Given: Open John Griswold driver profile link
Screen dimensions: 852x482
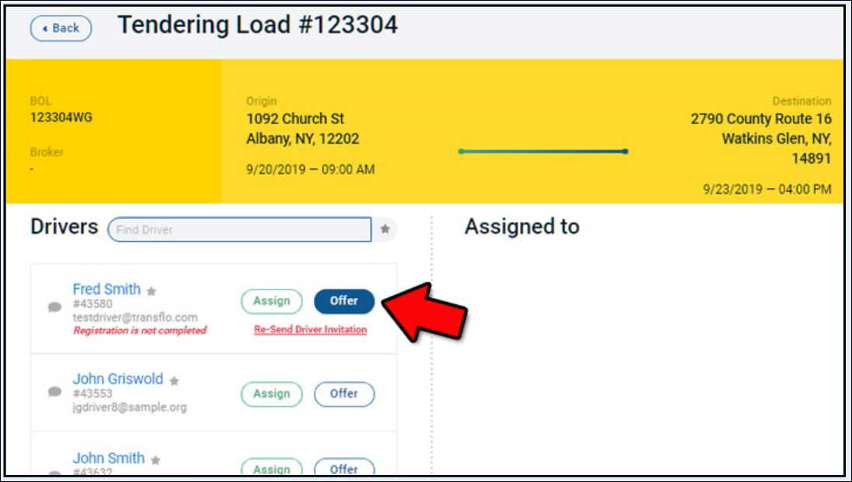Looking at the screenshot, I should 117,380.
